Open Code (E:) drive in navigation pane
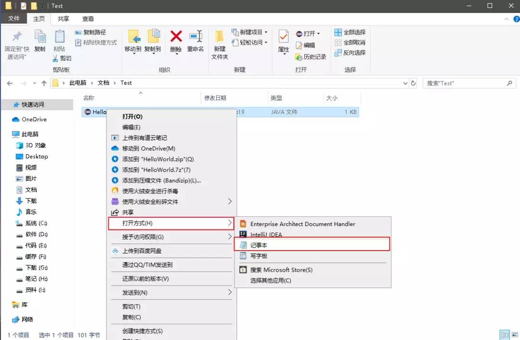 click(31, 245)
